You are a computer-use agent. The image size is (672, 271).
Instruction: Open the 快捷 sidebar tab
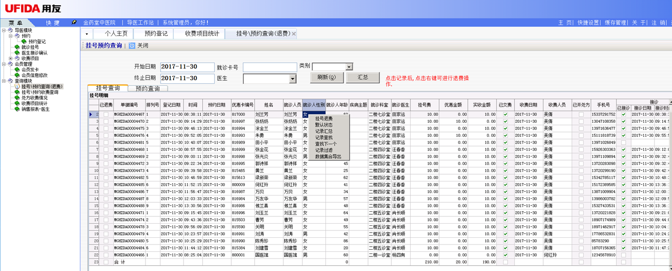52,23
